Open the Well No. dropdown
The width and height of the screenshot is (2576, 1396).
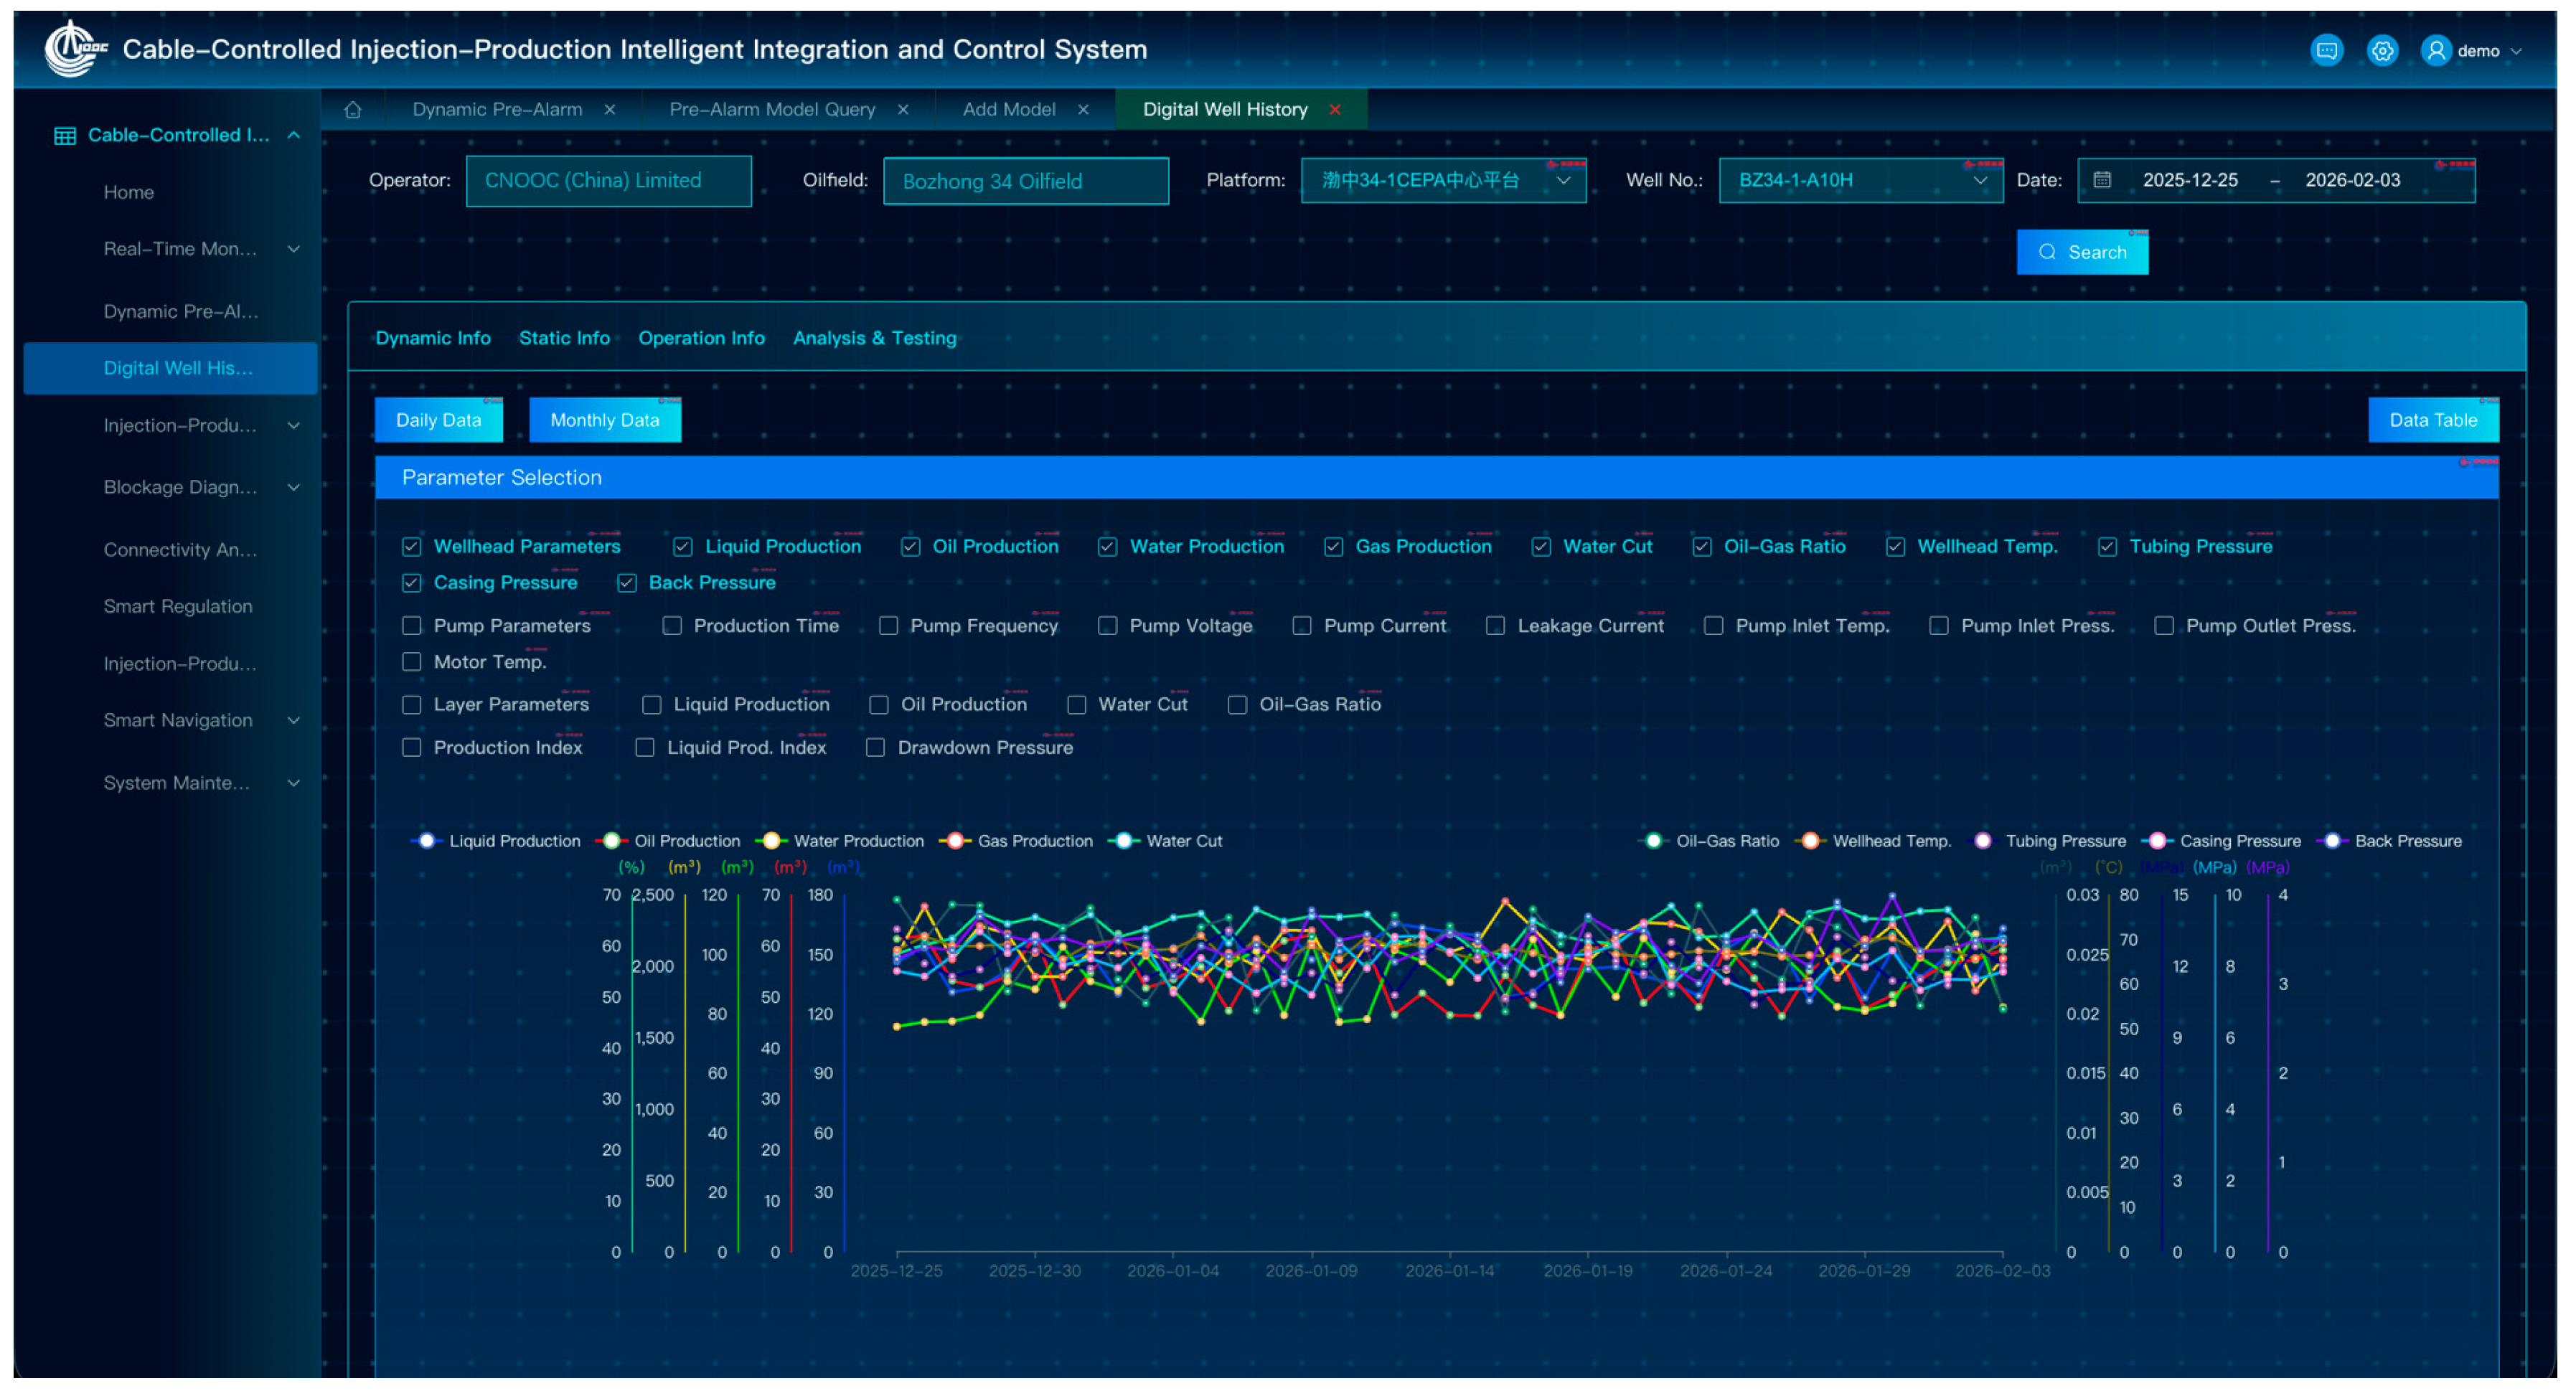1860,180
